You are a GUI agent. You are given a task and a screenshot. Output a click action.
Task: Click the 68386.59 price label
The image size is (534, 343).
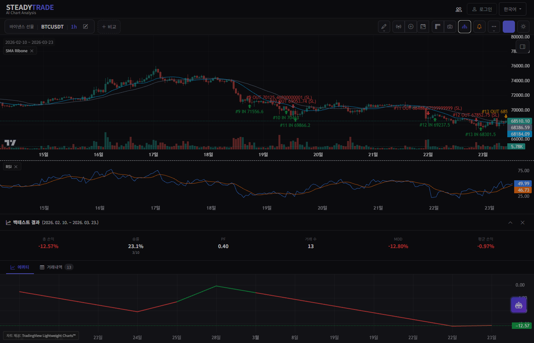click(520, 128)
